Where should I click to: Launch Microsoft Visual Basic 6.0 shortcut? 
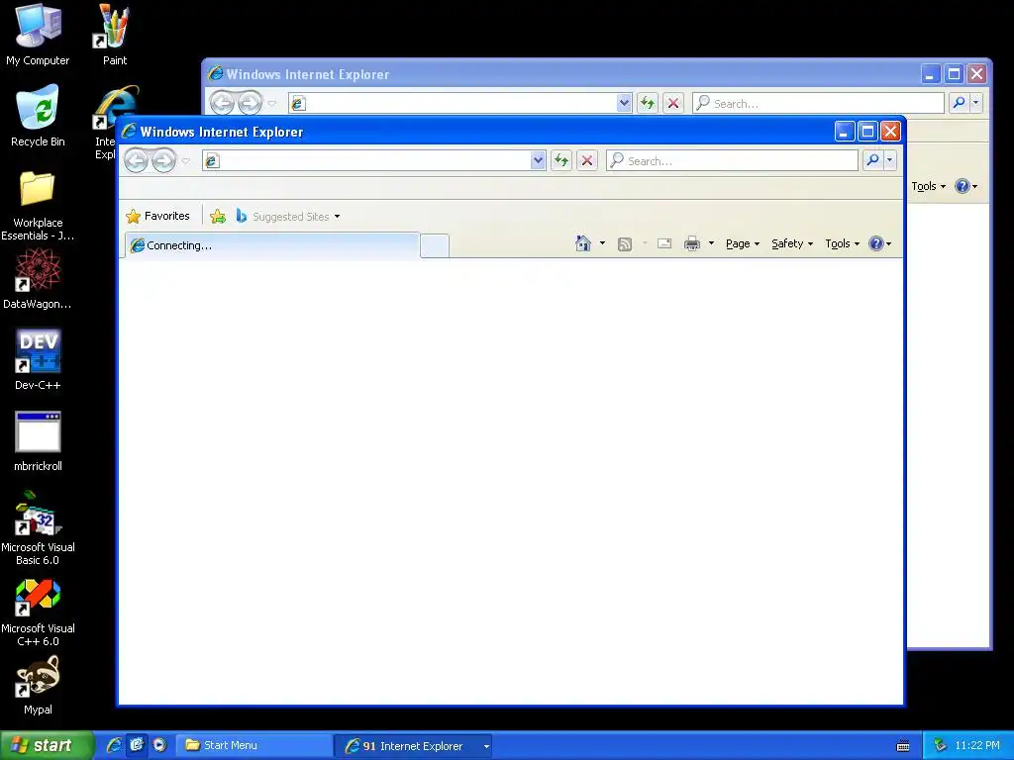38,528
